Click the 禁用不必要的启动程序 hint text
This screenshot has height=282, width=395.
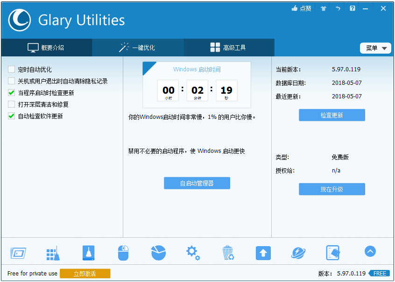pyautogui.click(x=186, y=151)
